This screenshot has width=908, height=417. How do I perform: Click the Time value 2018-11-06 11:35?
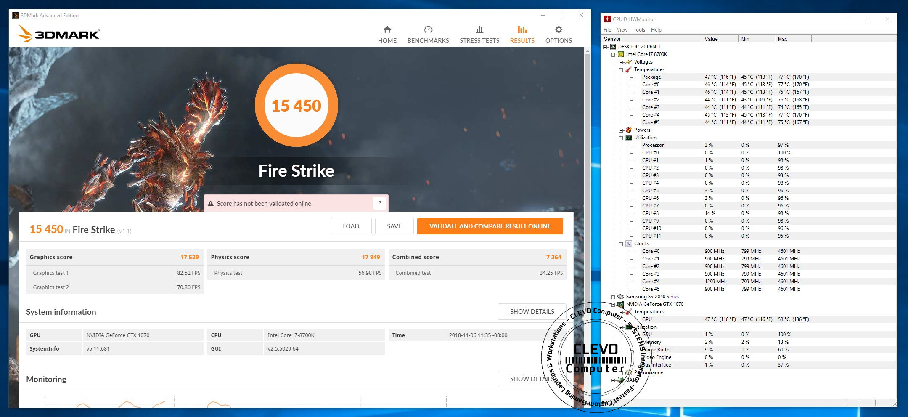478,335
